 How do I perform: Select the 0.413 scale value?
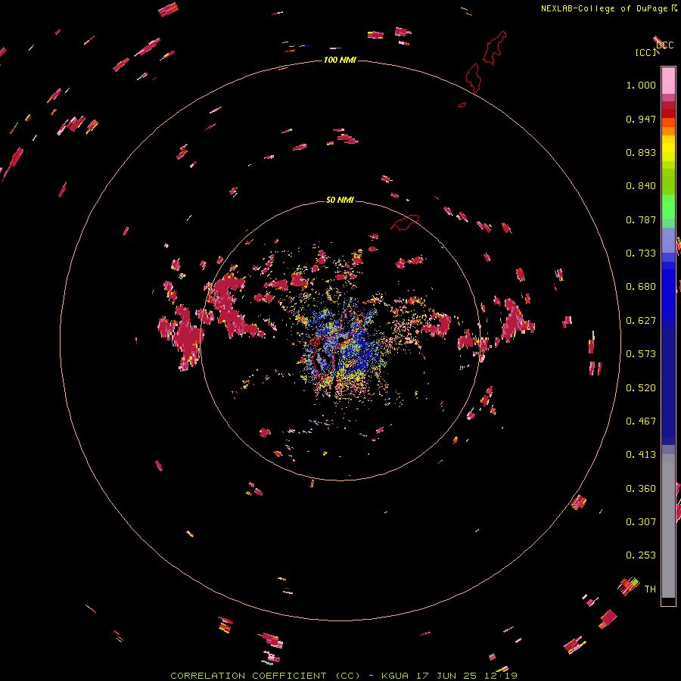[x=641, y=455]
